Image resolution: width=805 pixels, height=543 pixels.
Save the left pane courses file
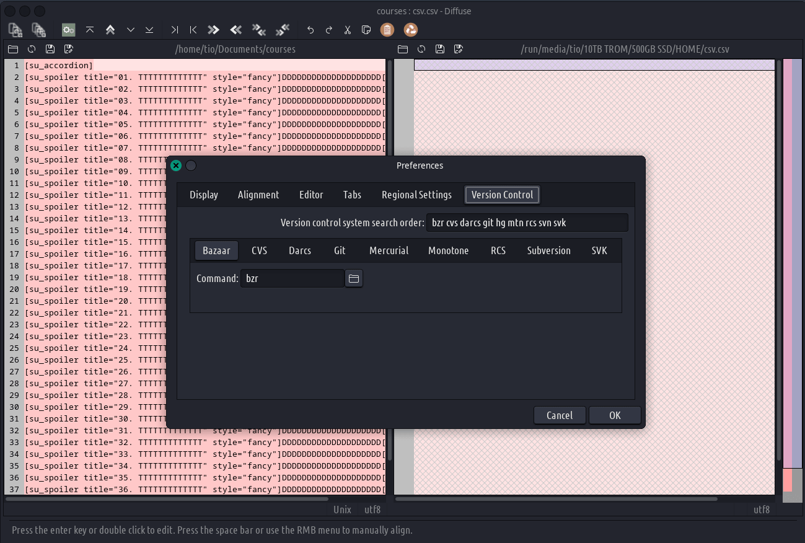(x=50, y=49)
